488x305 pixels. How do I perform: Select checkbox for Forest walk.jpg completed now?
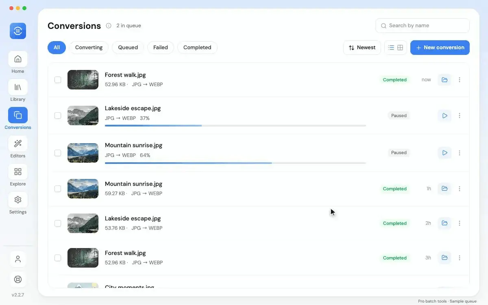pos(58,80)
